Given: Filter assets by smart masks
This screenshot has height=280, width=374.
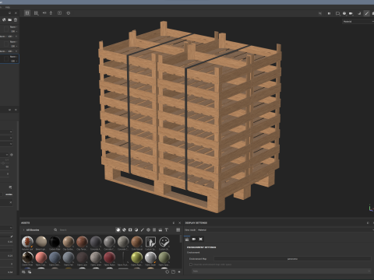Looking at the screenshot, I should click(130, 229).
